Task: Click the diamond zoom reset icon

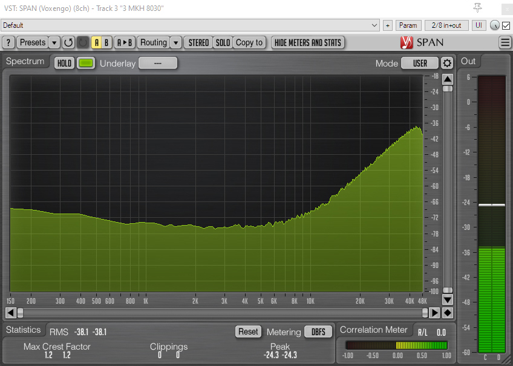Action: pyautogui.click(x=448, y=313)
